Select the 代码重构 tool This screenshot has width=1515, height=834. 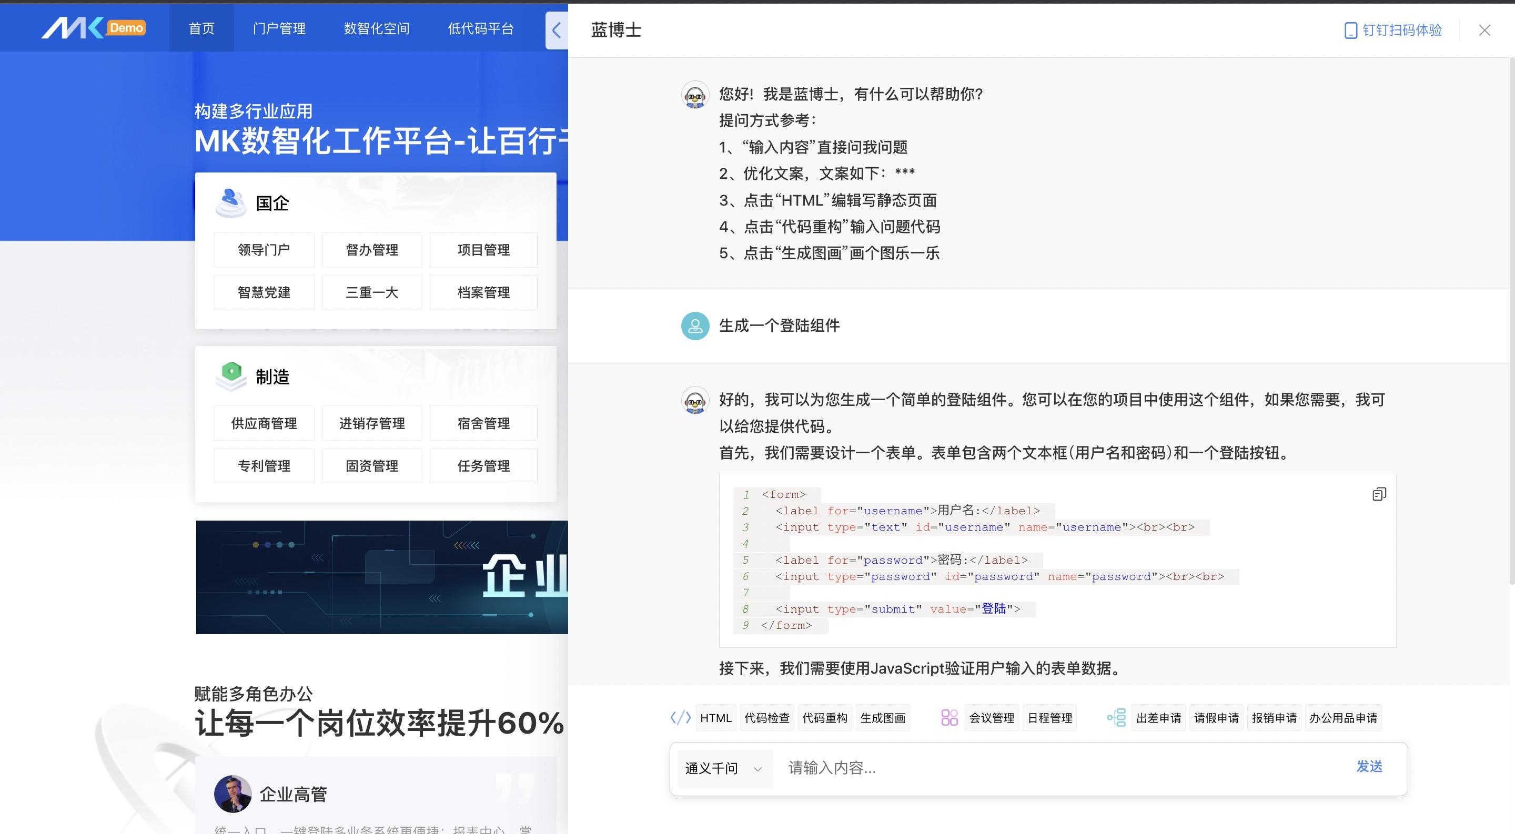pos(824,718)
